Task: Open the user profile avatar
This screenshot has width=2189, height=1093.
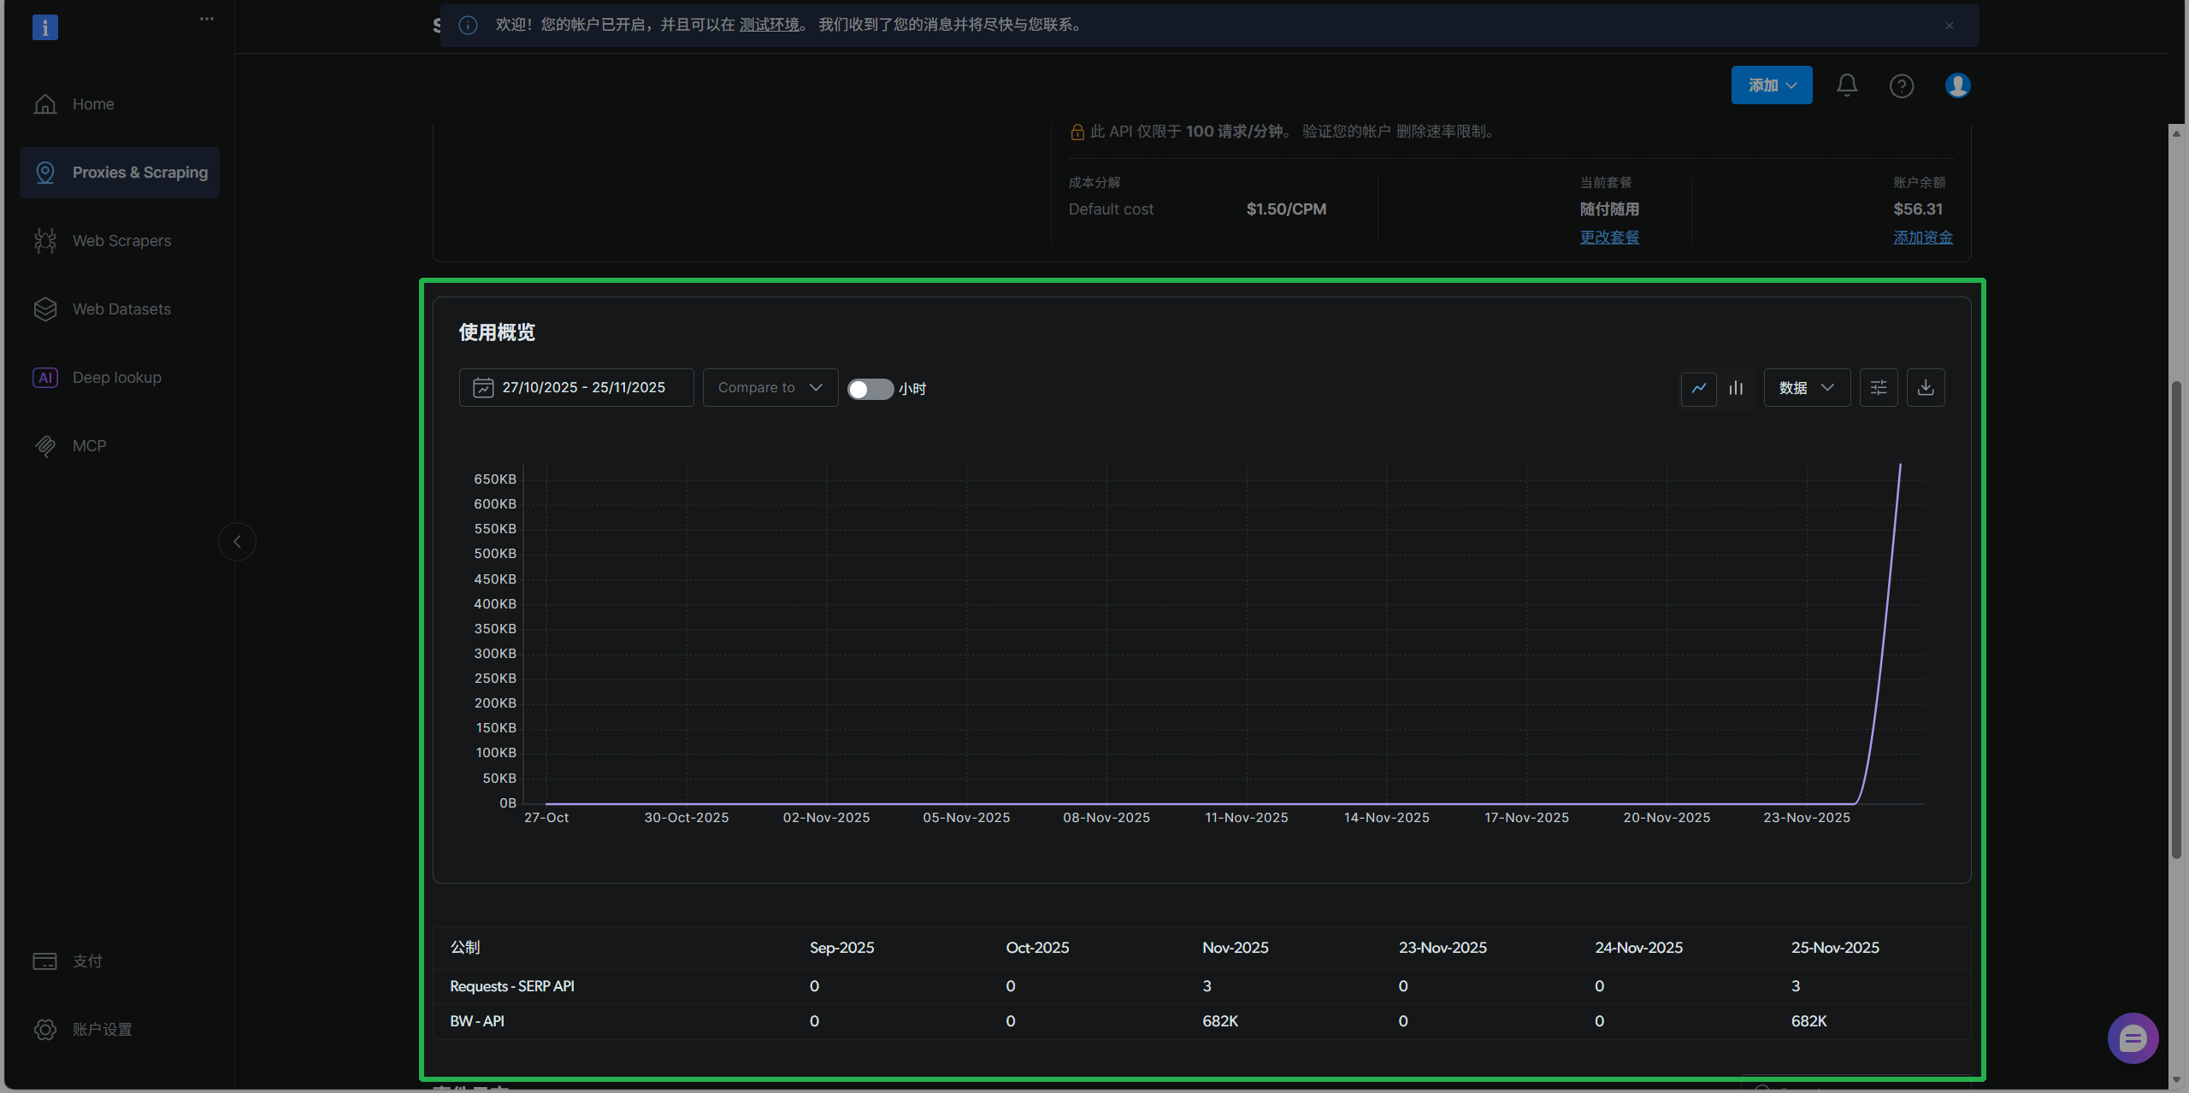Action: [x=1957, y=85]
